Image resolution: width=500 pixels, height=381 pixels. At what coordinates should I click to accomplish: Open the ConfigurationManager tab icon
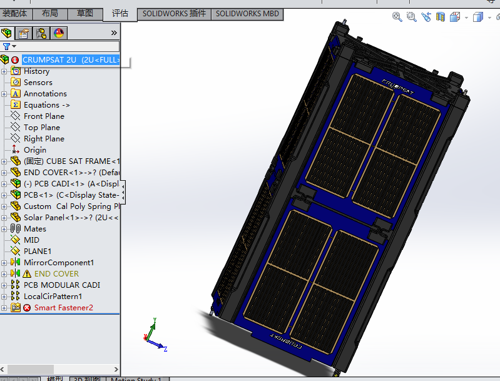click(x=41, y=33)
